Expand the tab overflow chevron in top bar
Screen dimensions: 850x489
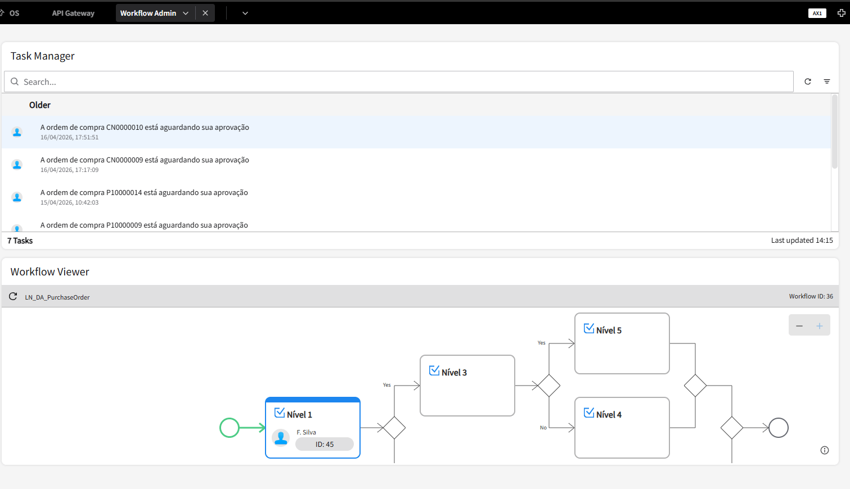[x=245, y=13]
